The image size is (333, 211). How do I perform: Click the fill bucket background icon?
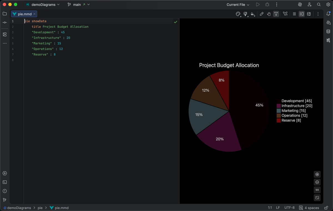[x=253, y=14]
